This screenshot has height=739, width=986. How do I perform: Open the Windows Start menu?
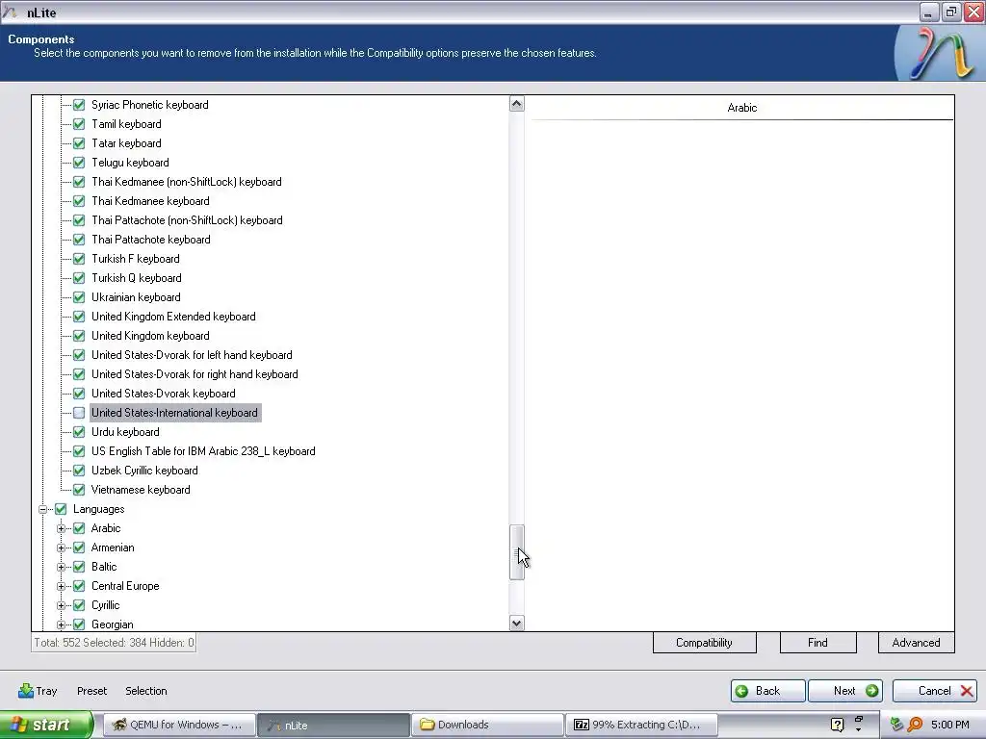pyautogui.click(x=45, y=725)
